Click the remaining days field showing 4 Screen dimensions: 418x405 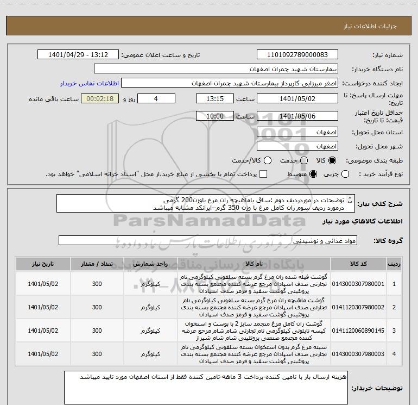click(156, 98)
